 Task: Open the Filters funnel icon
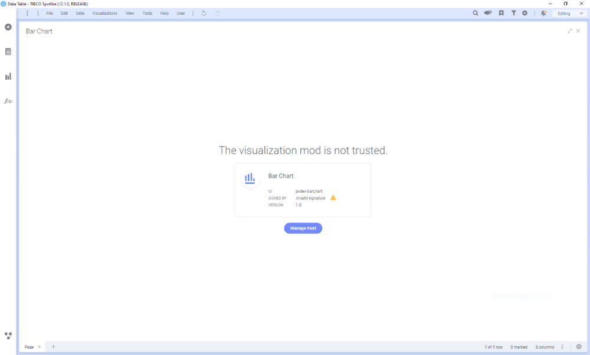pyautogui.click(x=514, y=13)
